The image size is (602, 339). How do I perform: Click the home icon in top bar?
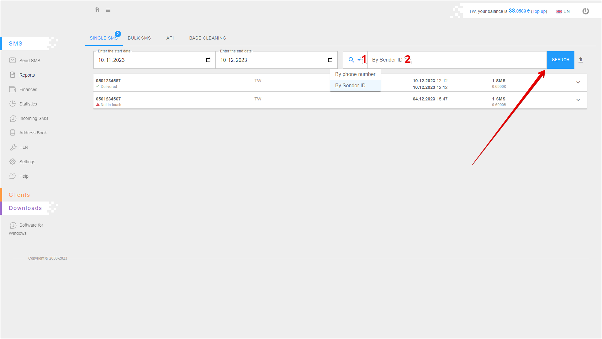click(97, 10)
